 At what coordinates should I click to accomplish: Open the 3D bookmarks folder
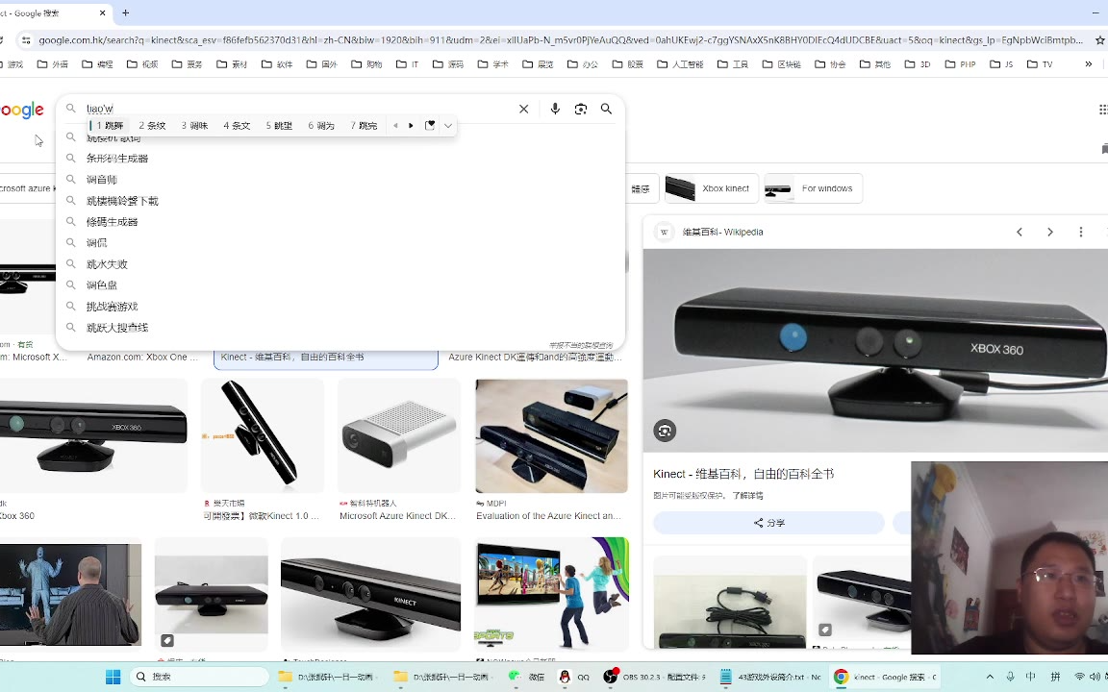(x=918, y=64)
